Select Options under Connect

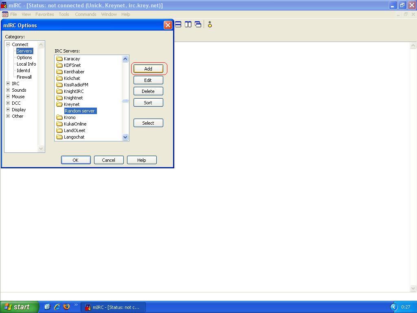click(24, 57)
